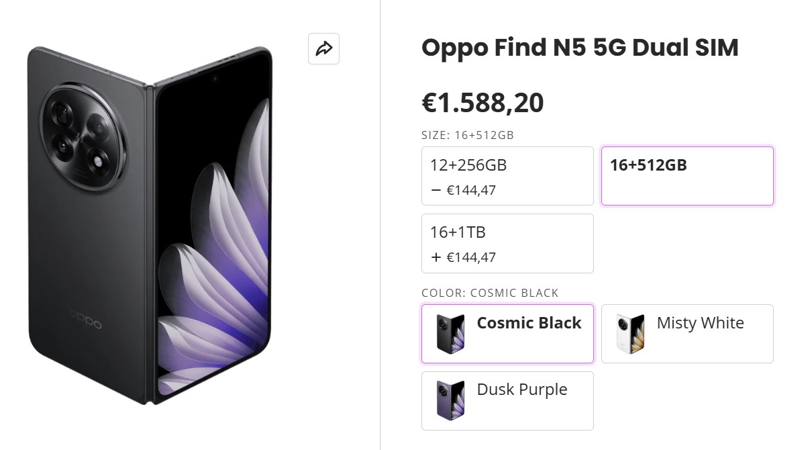Select the Cosmic Black color label
The width and height of the screenshot is (812, 450).
click(x=529, y=323)
